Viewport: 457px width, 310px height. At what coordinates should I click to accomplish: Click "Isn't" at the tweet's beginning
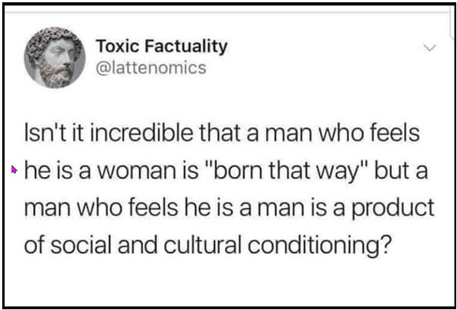42,133
